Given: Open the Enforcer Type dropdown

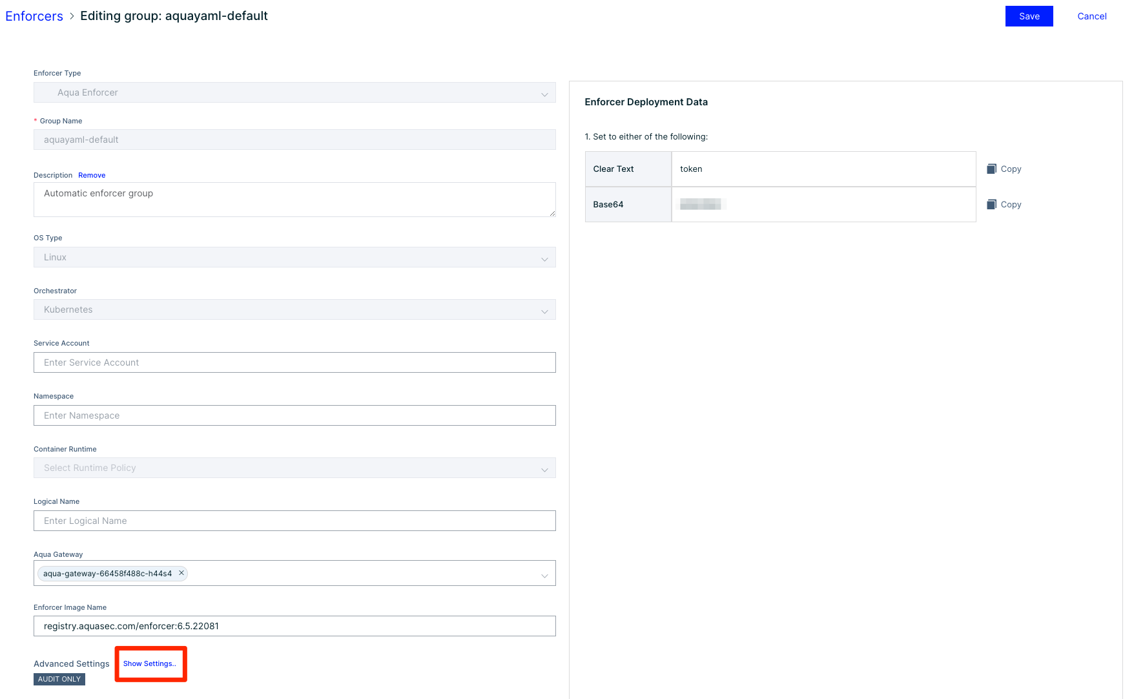Looking at the screenshot, I should [x=544, y=92].
